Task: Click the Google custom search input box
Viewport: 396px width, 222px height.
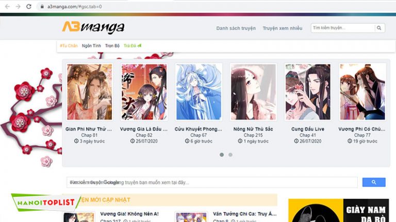Action: 212,182
